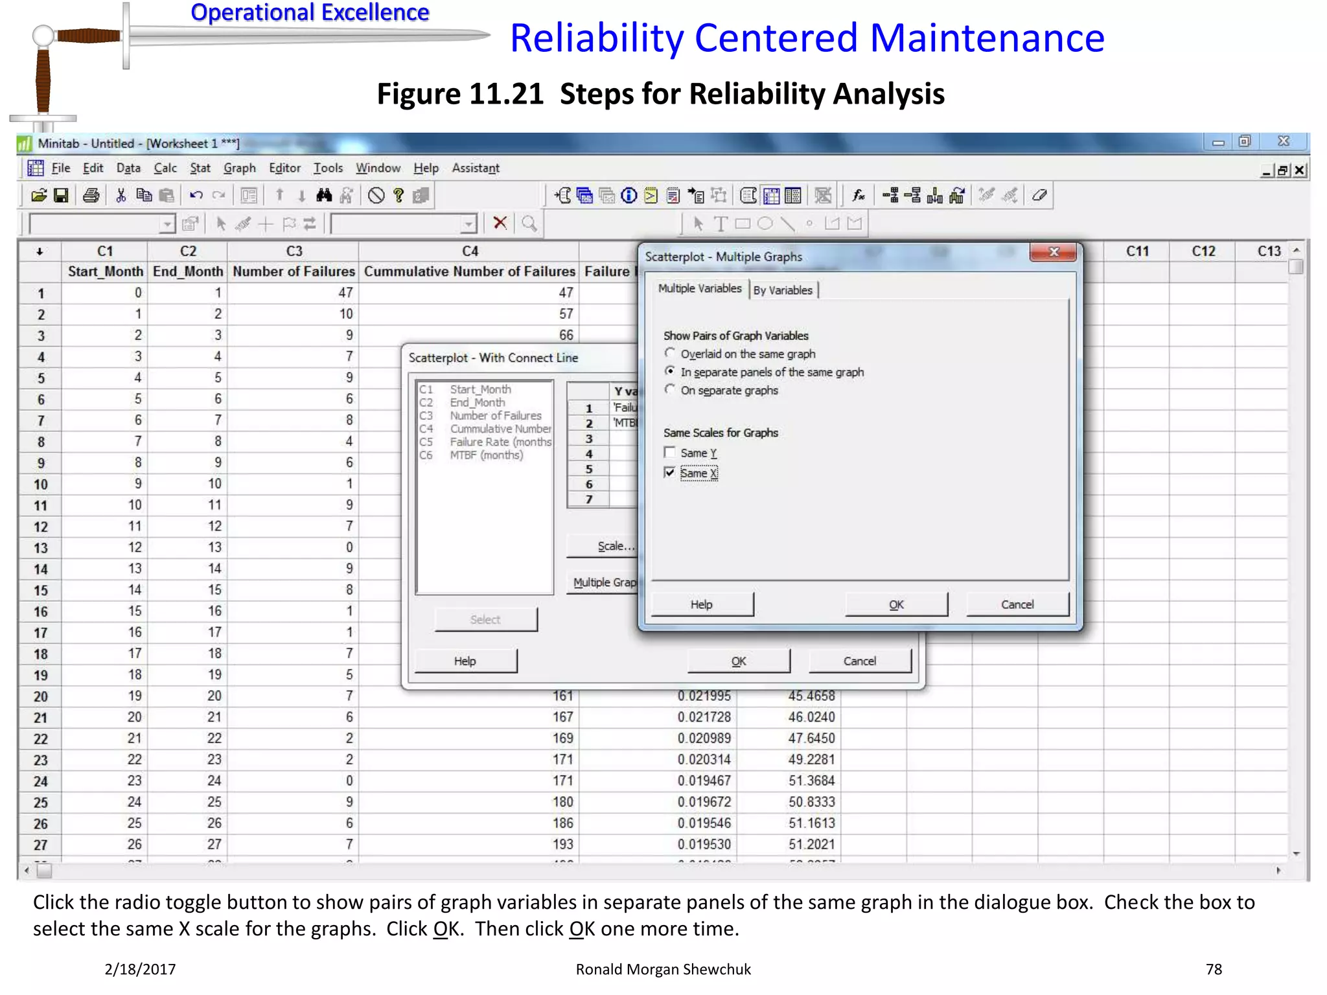Open the File menu

(x=61, y=168)
